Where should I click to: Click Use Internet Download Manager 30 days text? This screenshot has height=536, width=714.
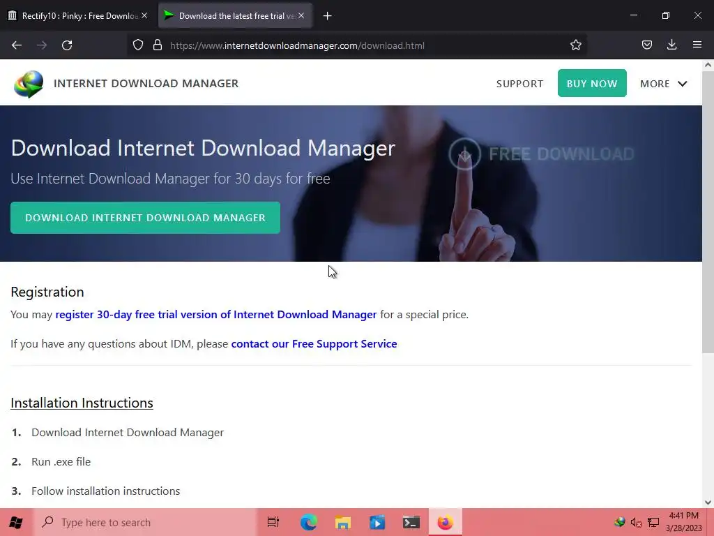[170, 179]
